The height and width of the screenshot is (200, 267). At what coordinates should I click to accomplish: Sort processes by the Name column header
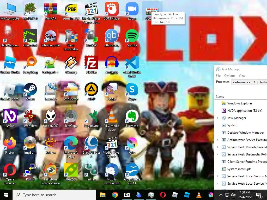220,96
